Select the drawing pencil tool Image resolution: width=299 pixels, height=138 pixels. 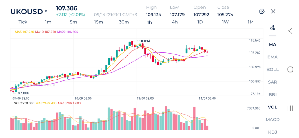pos(272,27)
